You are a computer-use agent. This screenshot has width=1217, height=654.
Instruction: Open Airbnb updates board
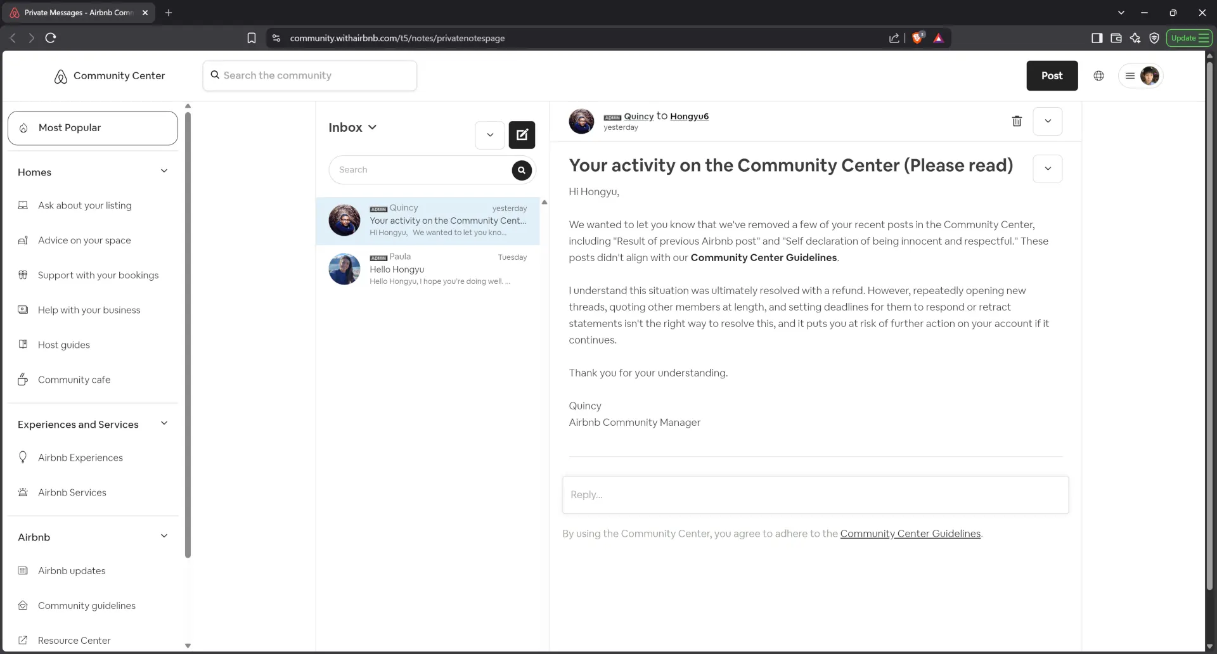click(x=72, y=570)
